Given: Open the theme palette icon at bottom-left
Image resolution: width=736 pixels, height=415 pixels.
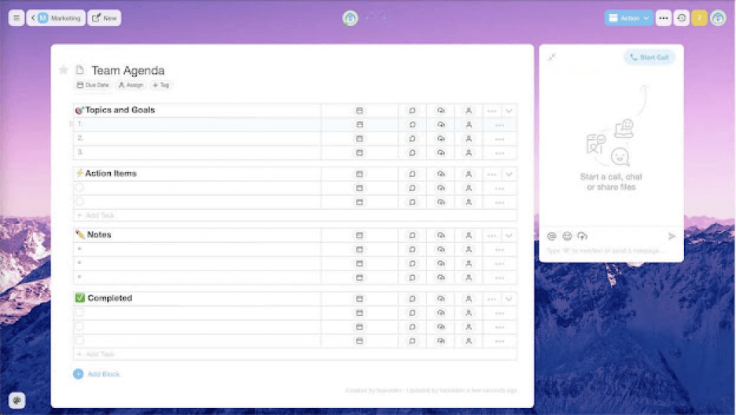Looking at the screenshot, I should [17, 400].
